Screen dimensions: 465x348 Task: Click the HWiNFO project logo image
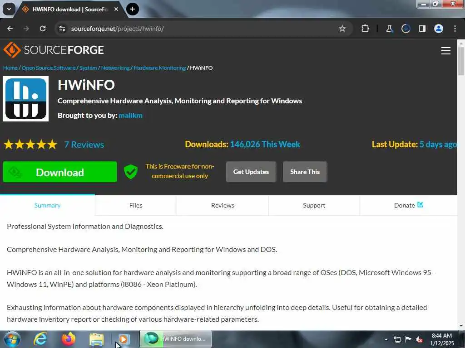26,99
